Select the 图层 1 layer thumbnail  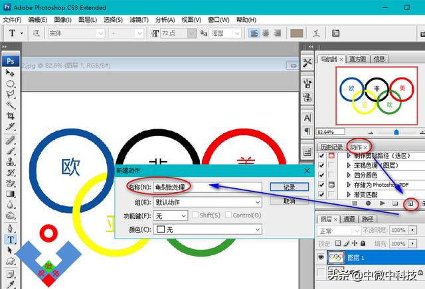(336, 257)
